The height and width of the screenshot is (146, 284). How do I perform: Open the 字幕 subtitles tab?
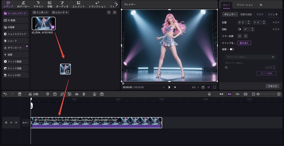coord(50,5)
